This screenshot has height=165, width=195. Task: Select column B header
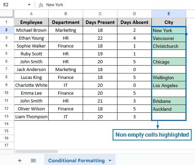point(66,14)
